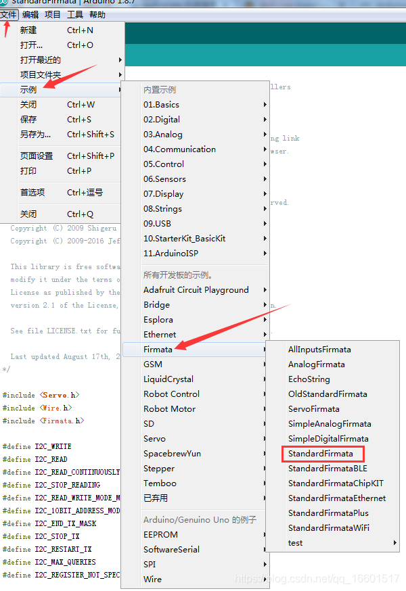Expand 06.Sensors examples submenu
406x591 pixels.
pos(196,179)
